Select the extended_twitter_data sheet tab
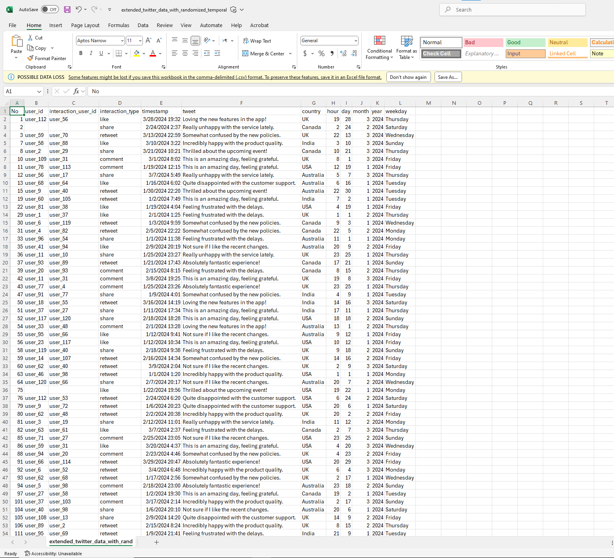614x558 pixels. (91, 542)
